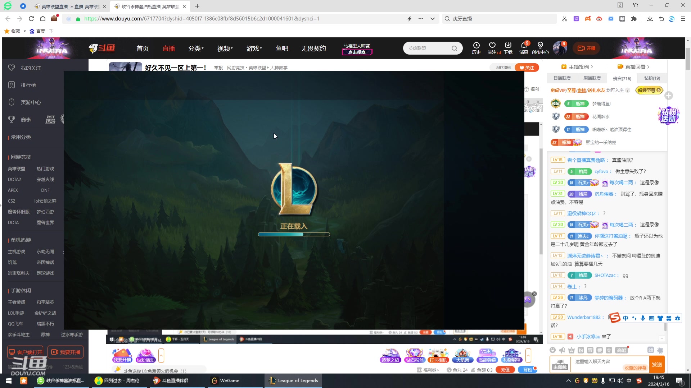Open 消息 bell notifications icon
Viewport: 691px width, 388px height.
pyautogui.click(x=524, y=45)
